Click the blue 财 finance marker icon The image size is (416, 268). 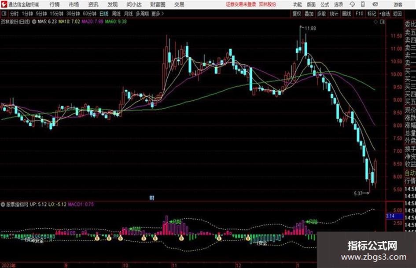tap(152, 198)
